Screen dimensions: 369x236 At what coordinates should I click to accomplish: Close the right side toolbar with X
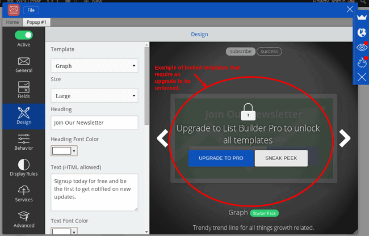pos(362,77)
